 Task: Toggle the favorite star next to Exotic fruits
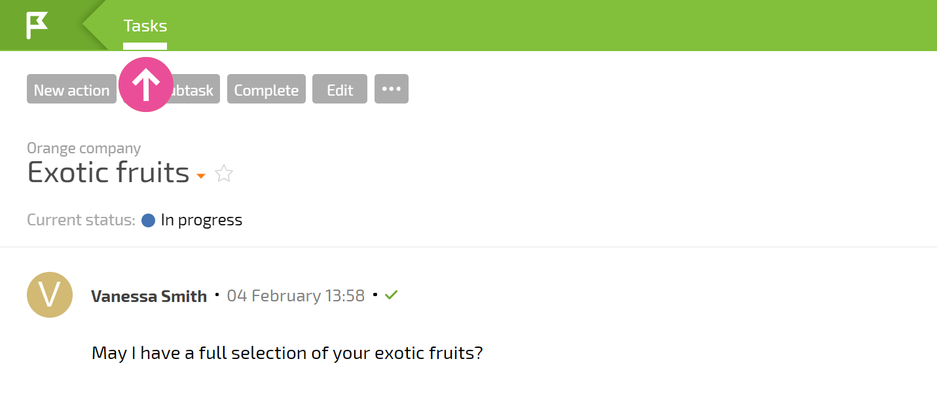tap(224, 174)
